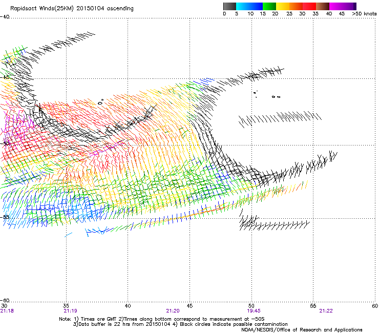The height and width of the screenshot is (333, 379).
Task: Click longitude label '50' on the bottom axis
Action: click(x=251, y=306)
